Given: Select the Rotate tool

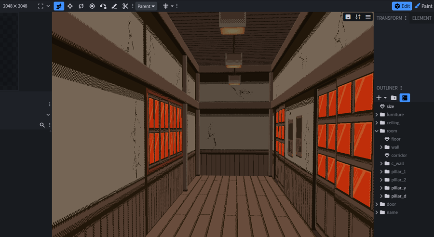Looking at the screenshot, I should coord(81,6).
